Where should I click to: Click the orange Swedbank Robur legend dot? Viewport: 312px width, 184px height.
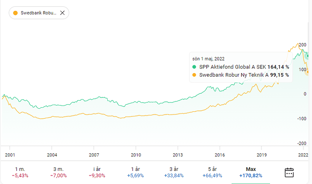pos(194,75)
